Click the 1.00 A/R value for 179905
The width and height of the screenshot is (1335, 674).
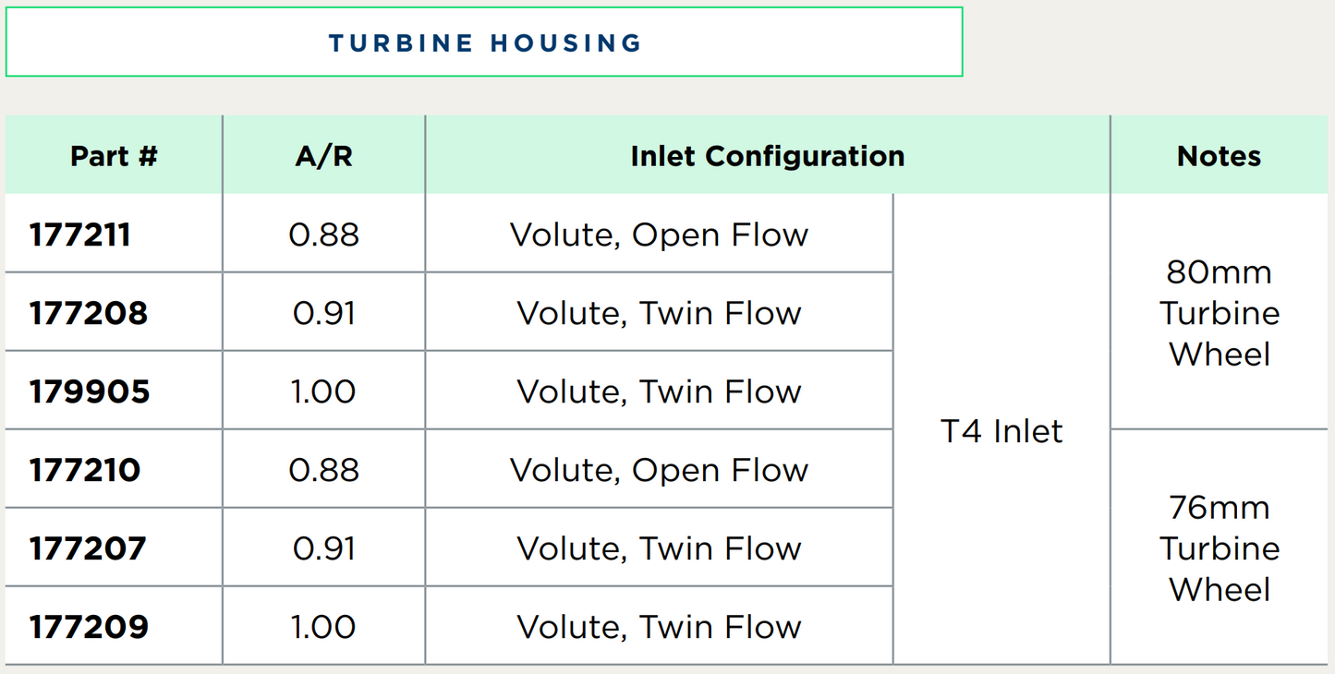[x=323, y=391]
